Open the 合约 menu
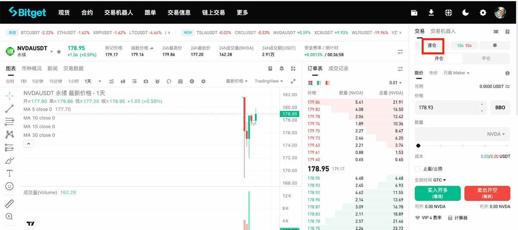Image resolution: width=518 pixels, height=230 pixels. click(87, 12)
